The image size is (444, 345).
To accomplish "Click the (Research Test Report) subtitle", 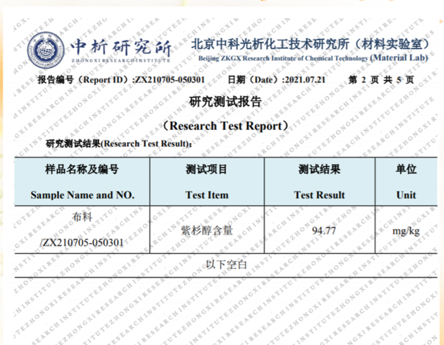I will click(225, 126).
